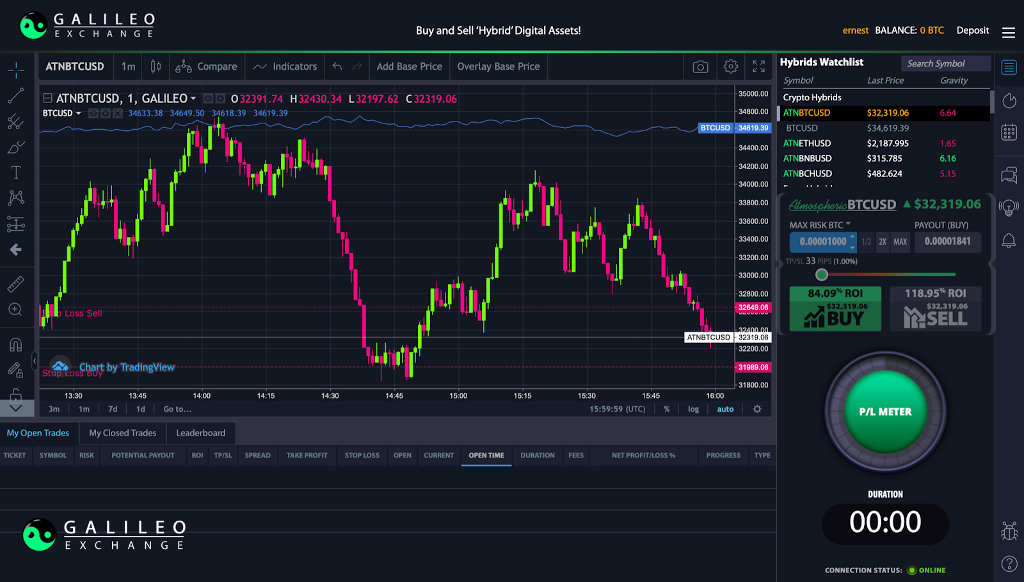Choose the ruler measure tool
This screenshot has width=1024, height=582.
point(16,284)
